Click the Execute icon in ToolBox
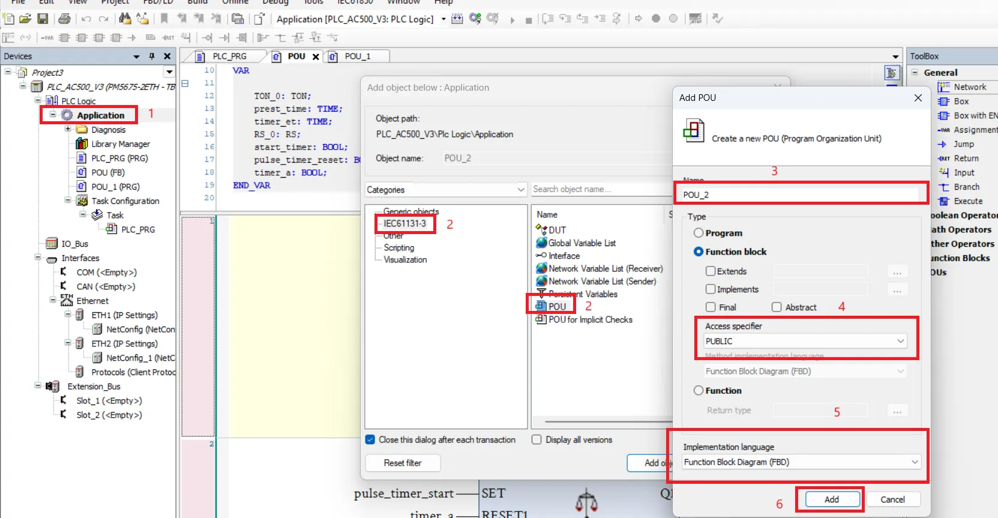 [x=944, y=201]
